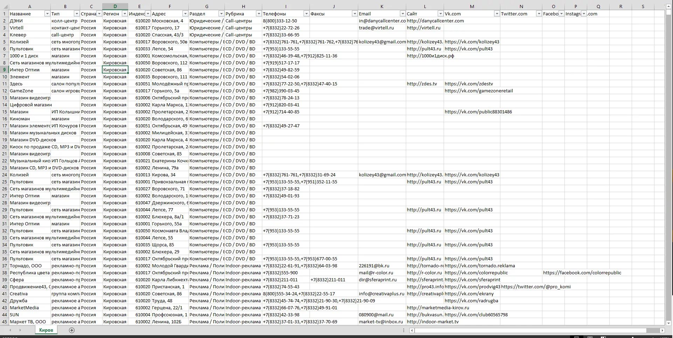Click cell with ДЭНИ name

pos(30,21)
